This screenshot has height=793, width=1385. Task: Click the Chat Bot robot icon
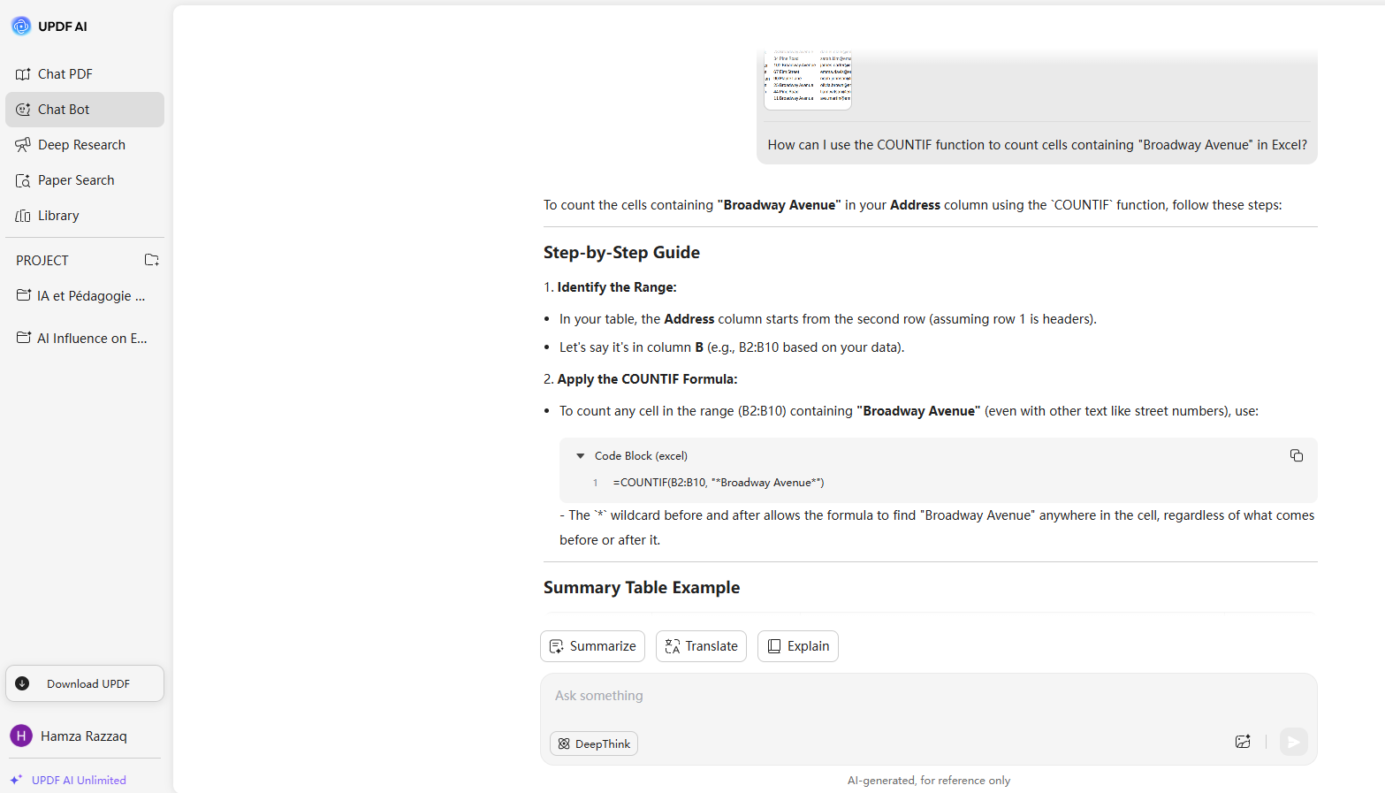[x=23, y=110]
